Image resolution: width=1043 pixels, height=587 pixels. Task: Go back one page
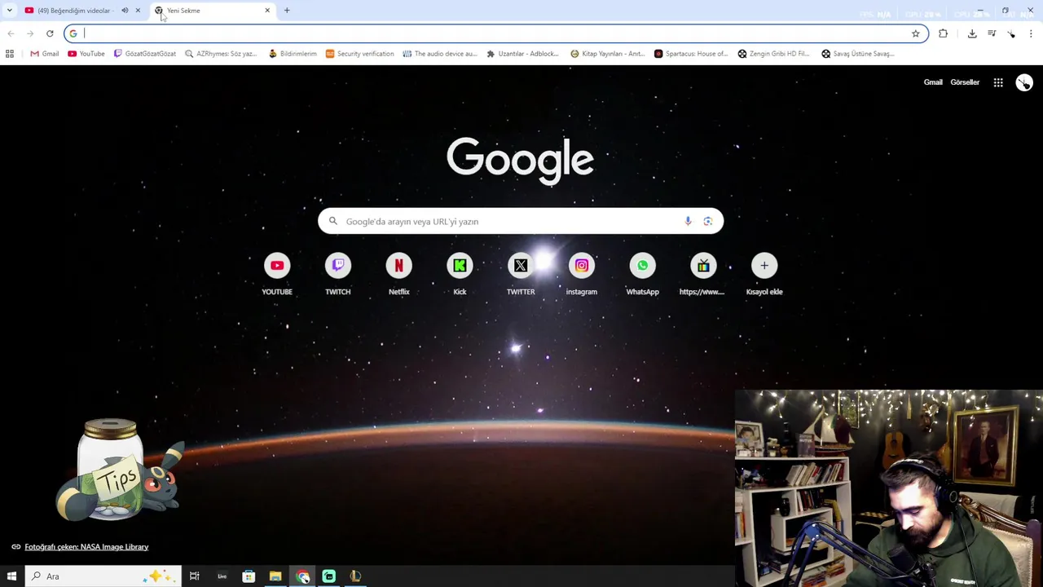click(11, 33)
